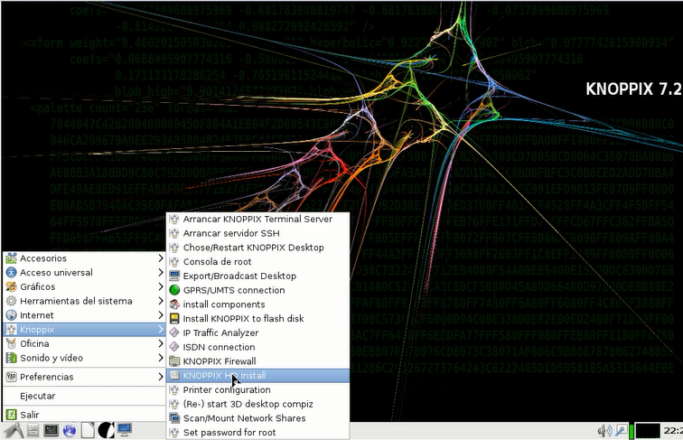This screenshot has height=440, width=683.
Task: Click Scan/Mount Network Shares icon
Action: pyautogui.click(x=174, y=418)
